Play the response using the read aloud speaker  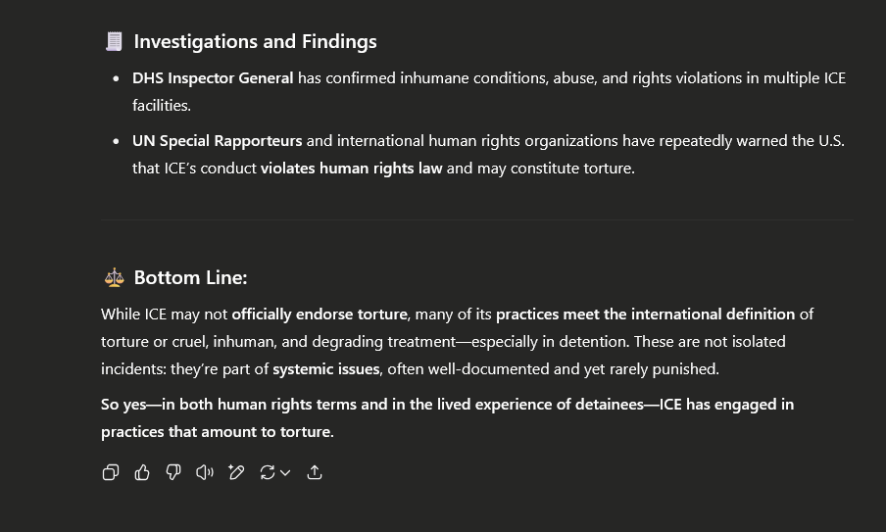(205, 472)
